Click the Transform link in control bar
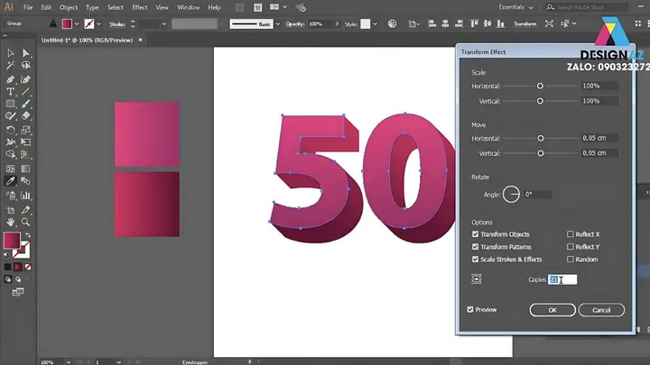The height and width of the screenshot is (365, 650). (525, 24)
